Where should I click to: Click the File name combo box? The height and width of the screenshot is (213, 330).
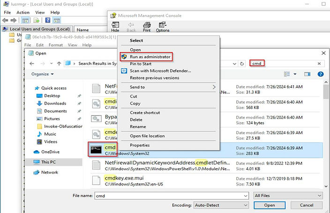tap(172, 196)
